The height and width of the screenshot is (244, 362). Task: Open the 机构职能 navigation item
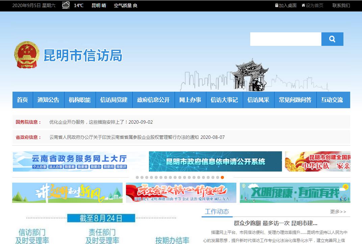click(x=80, y=100)
